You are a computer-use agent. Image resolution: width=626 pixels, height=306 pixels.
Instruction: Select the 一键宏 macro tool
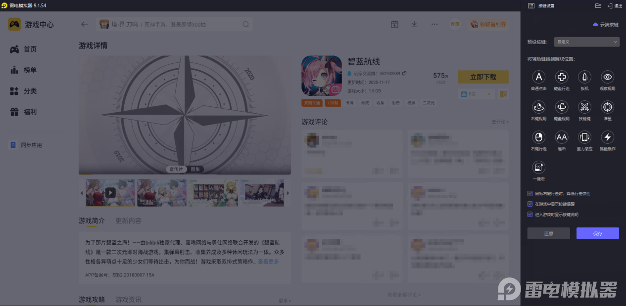[538, 168]
